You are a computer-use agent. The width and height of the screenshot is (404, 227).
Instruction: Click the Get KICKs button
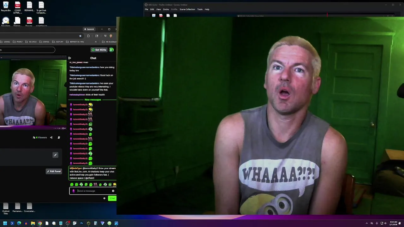point(99,50)
